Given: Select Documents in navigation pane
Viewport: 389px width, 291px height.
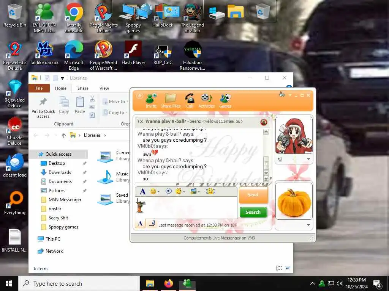Looking at the screenshot, I should coord(60,181).
